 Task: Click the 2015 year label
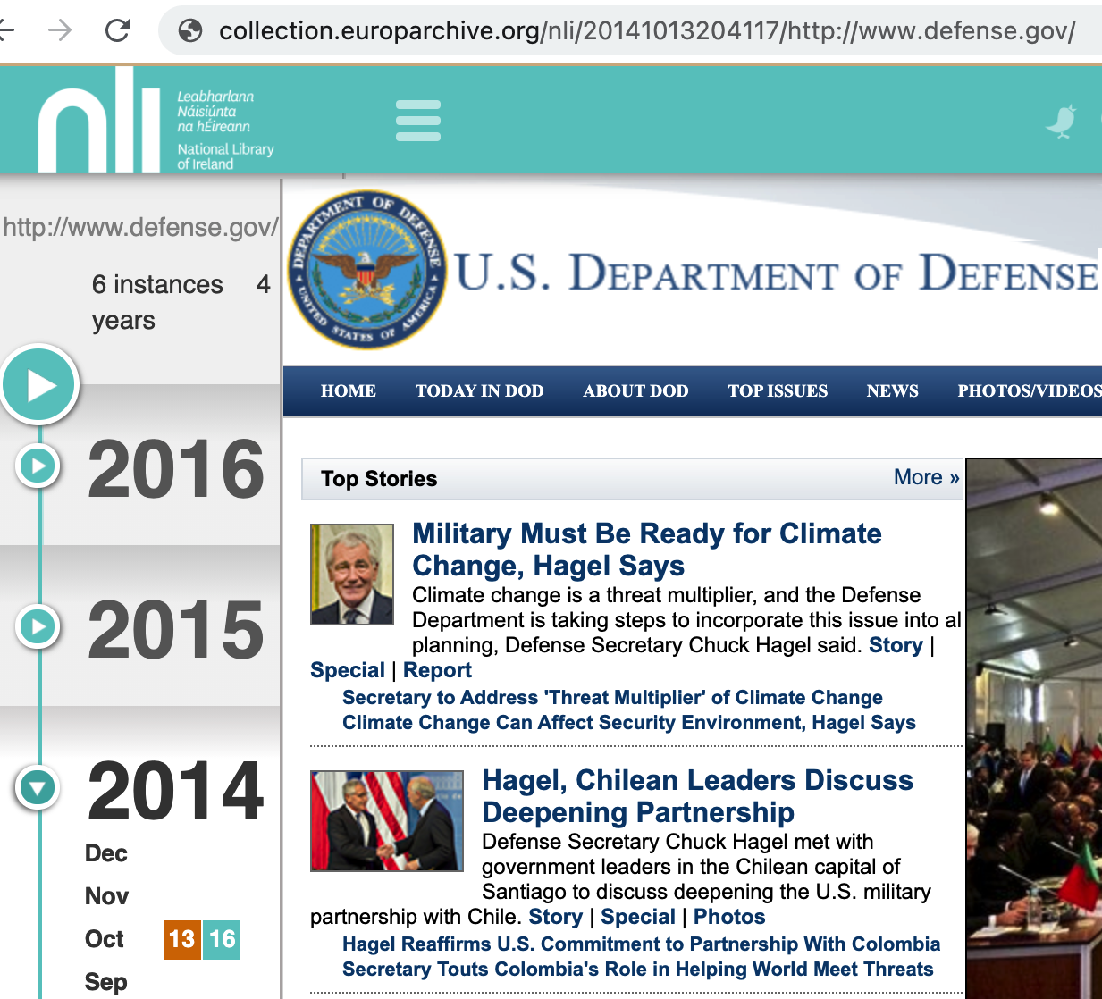[x=176, y=629]
